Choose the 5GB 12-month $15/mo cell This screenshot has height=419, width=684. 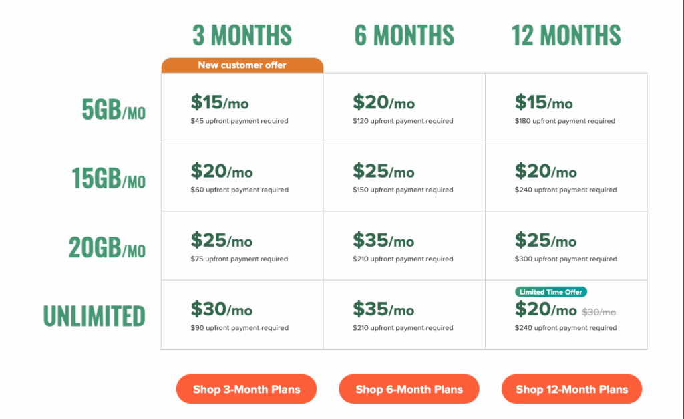pyautogui.click(x=566, y=108)
